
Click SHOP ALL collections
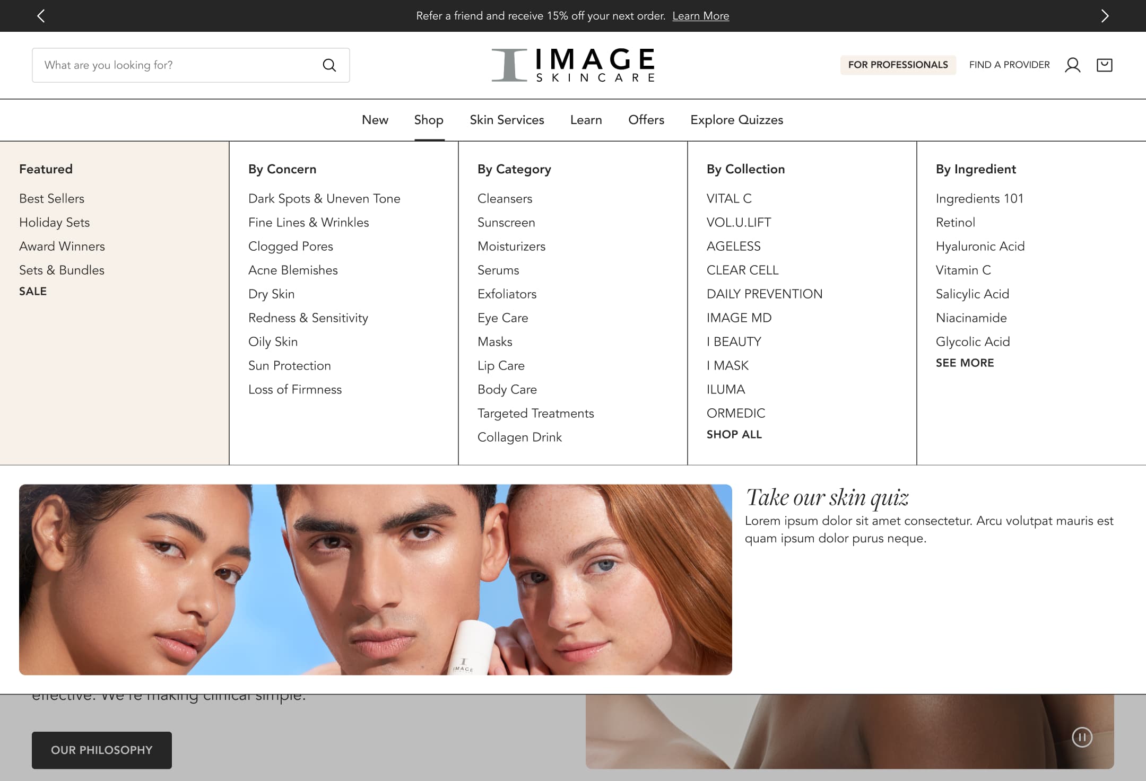[x=734, y=434]
